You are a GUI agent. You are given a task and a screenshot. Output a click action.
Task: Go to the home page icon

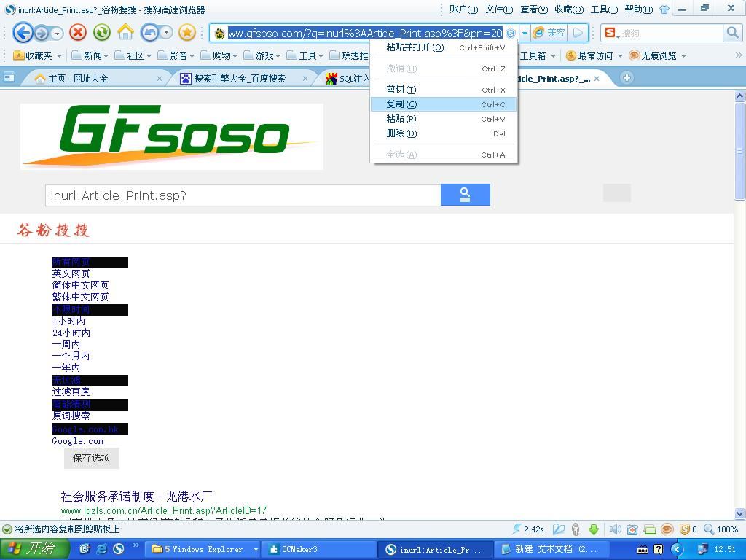click(125, 32)
